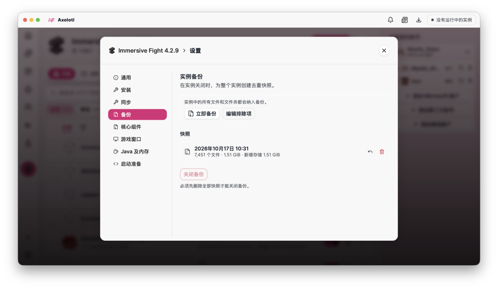Open the notifications bell icon
498x289 pixels.
[391, 20]
